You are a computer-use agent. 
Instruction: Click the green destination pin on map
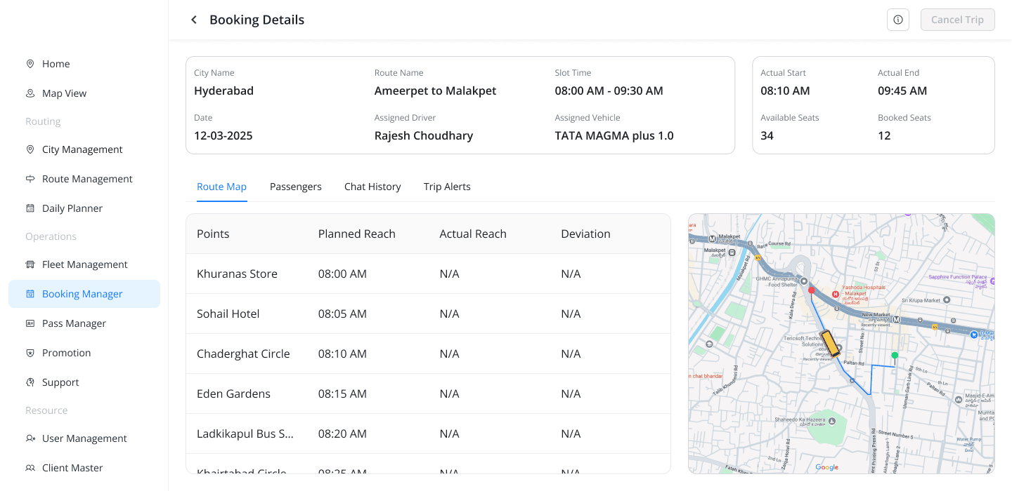895,356
